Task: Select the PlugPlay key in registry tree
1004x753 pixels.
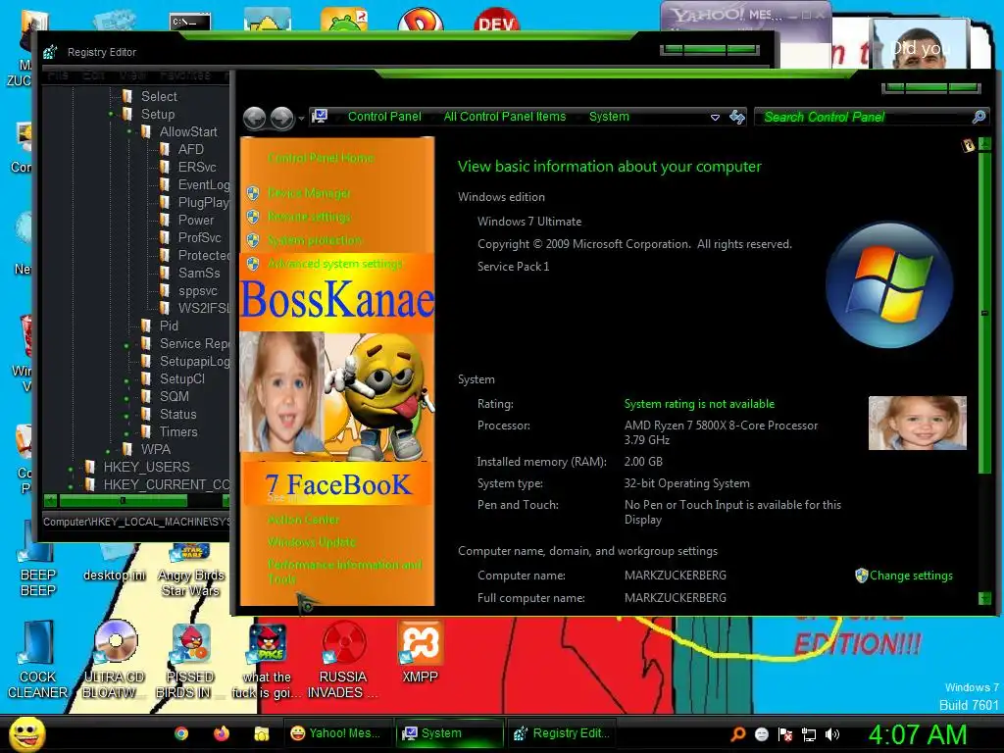Action: click(203, 202)
